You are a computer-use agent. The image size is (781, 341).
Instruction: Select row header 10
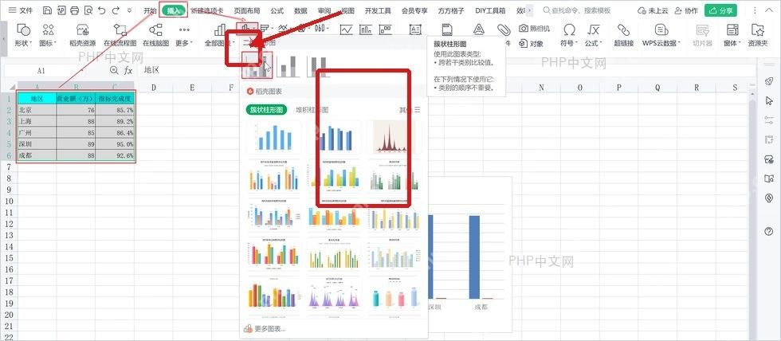pos(9,201)
